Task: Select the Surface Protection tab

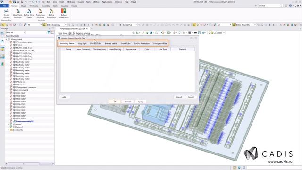Action: [x=142, y=44]
